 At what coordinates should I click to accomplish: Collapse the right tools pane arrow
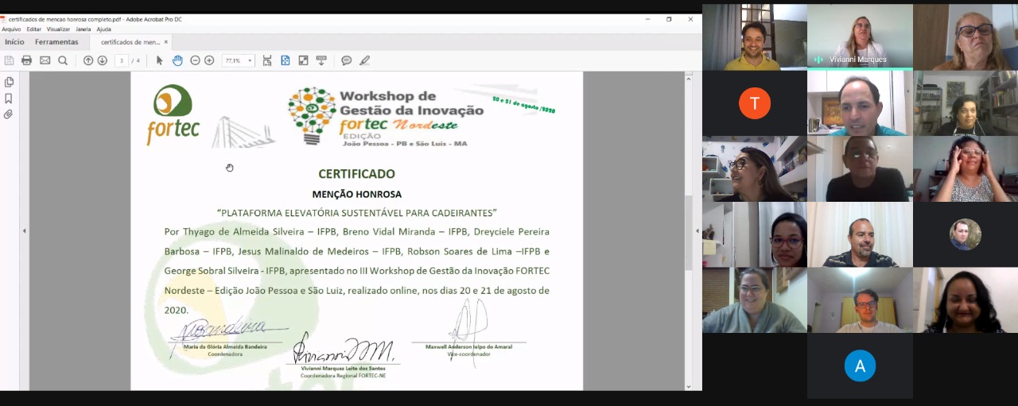tap(697, 231)
